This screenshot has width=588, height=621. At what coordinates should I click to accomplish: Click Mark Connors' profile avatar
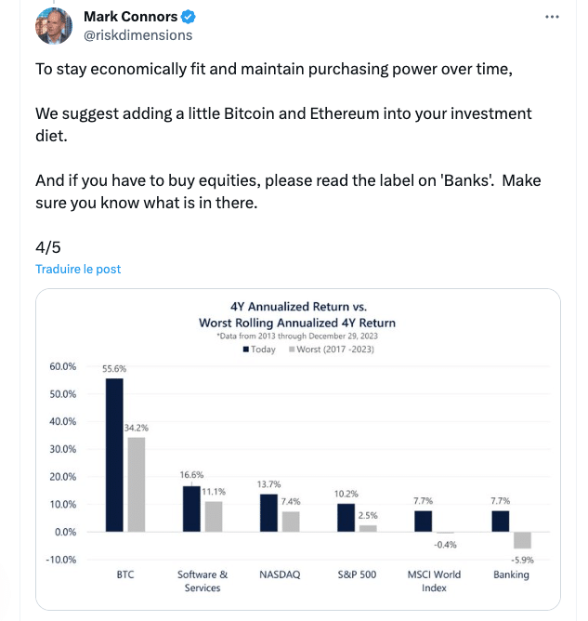pos(54,25)
